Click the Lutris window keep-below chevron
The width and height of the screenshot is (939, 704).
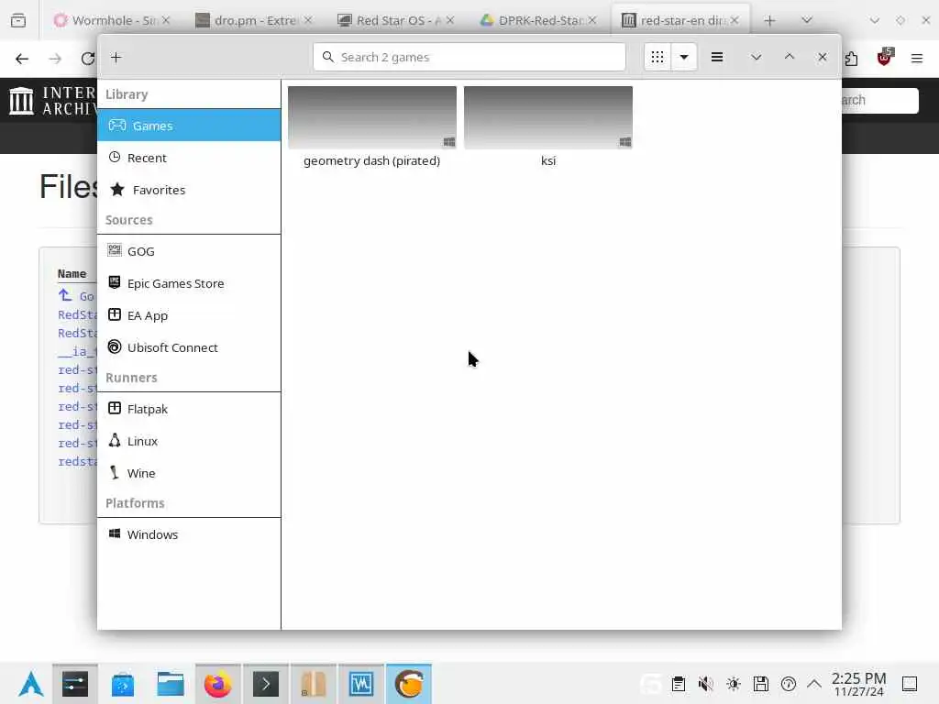click(757, 58)
